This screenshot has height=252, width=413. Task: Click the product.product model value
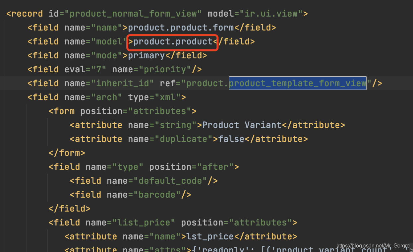coord(173,42)
